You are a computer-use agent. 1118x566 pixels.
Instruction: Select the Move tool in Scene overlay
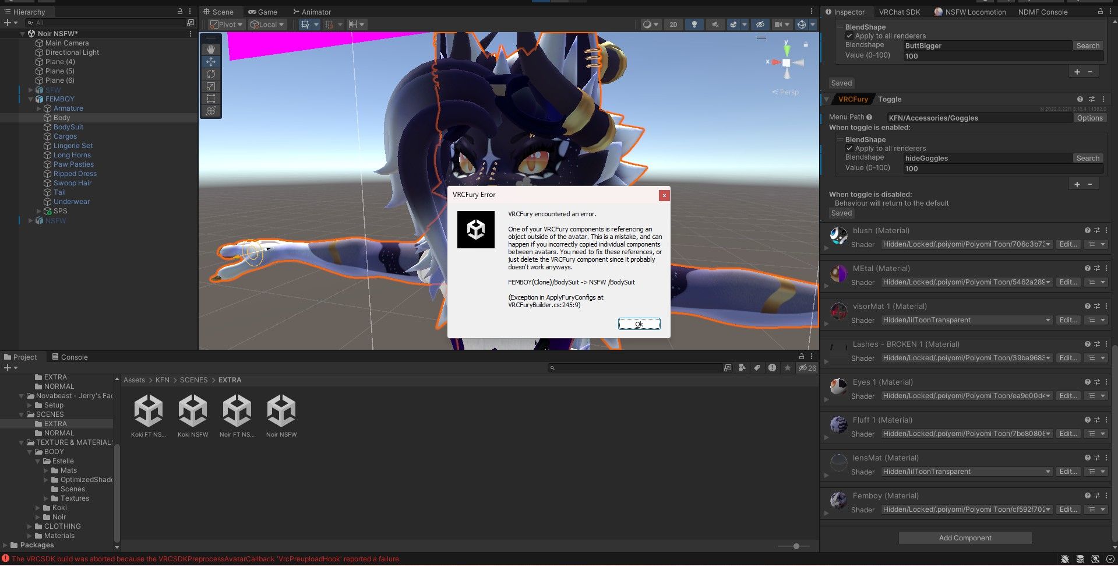tap(211, 62)
